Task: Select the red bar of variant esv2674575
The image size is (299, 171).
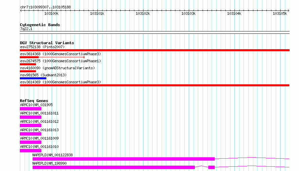Action: pos(28,64)
